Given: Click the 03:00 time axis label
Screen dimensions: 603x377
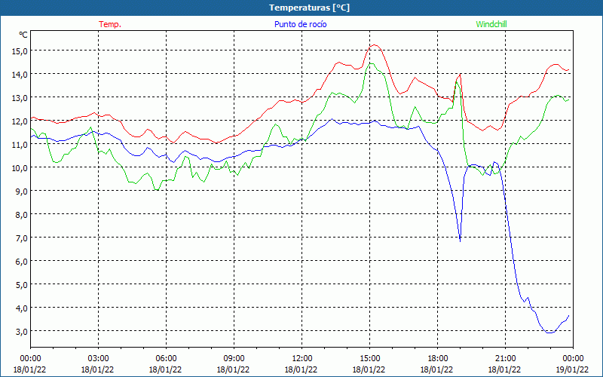Looking at the screenshot, I should (98, 359).
